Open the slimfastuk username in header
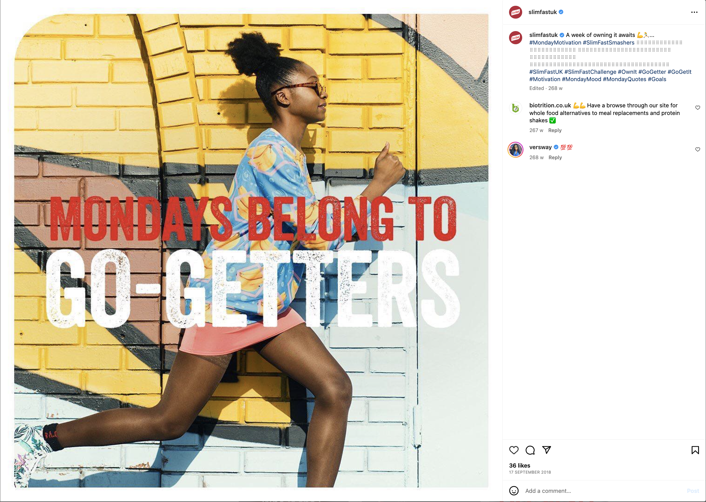 click(542, 12)
